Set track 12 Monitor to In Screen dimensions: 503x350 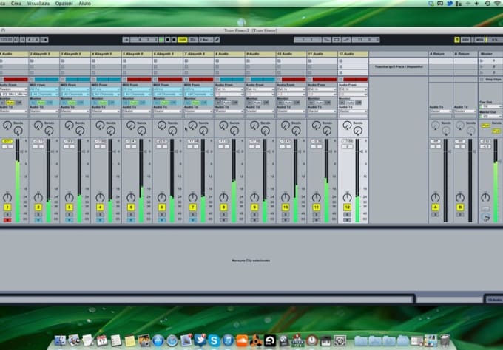(x=342, y=103)
